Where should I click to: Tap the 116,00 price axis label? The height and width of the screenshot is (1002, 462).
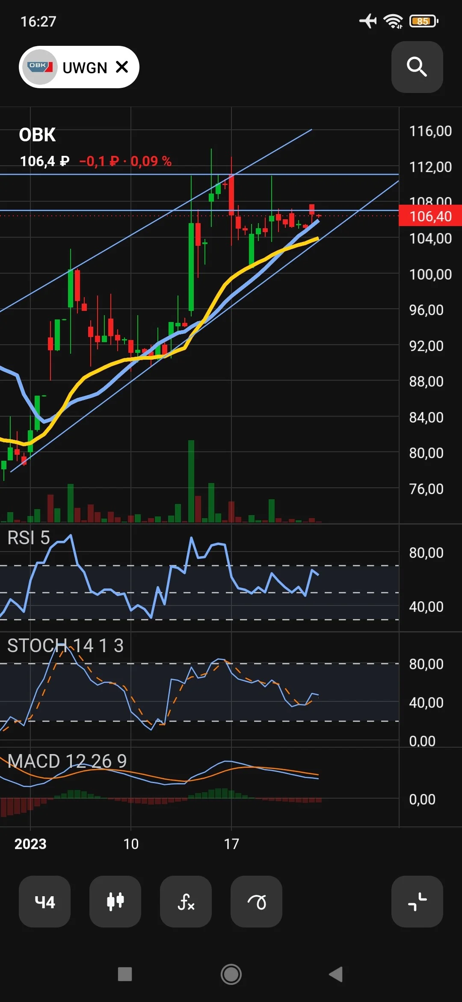430,131
